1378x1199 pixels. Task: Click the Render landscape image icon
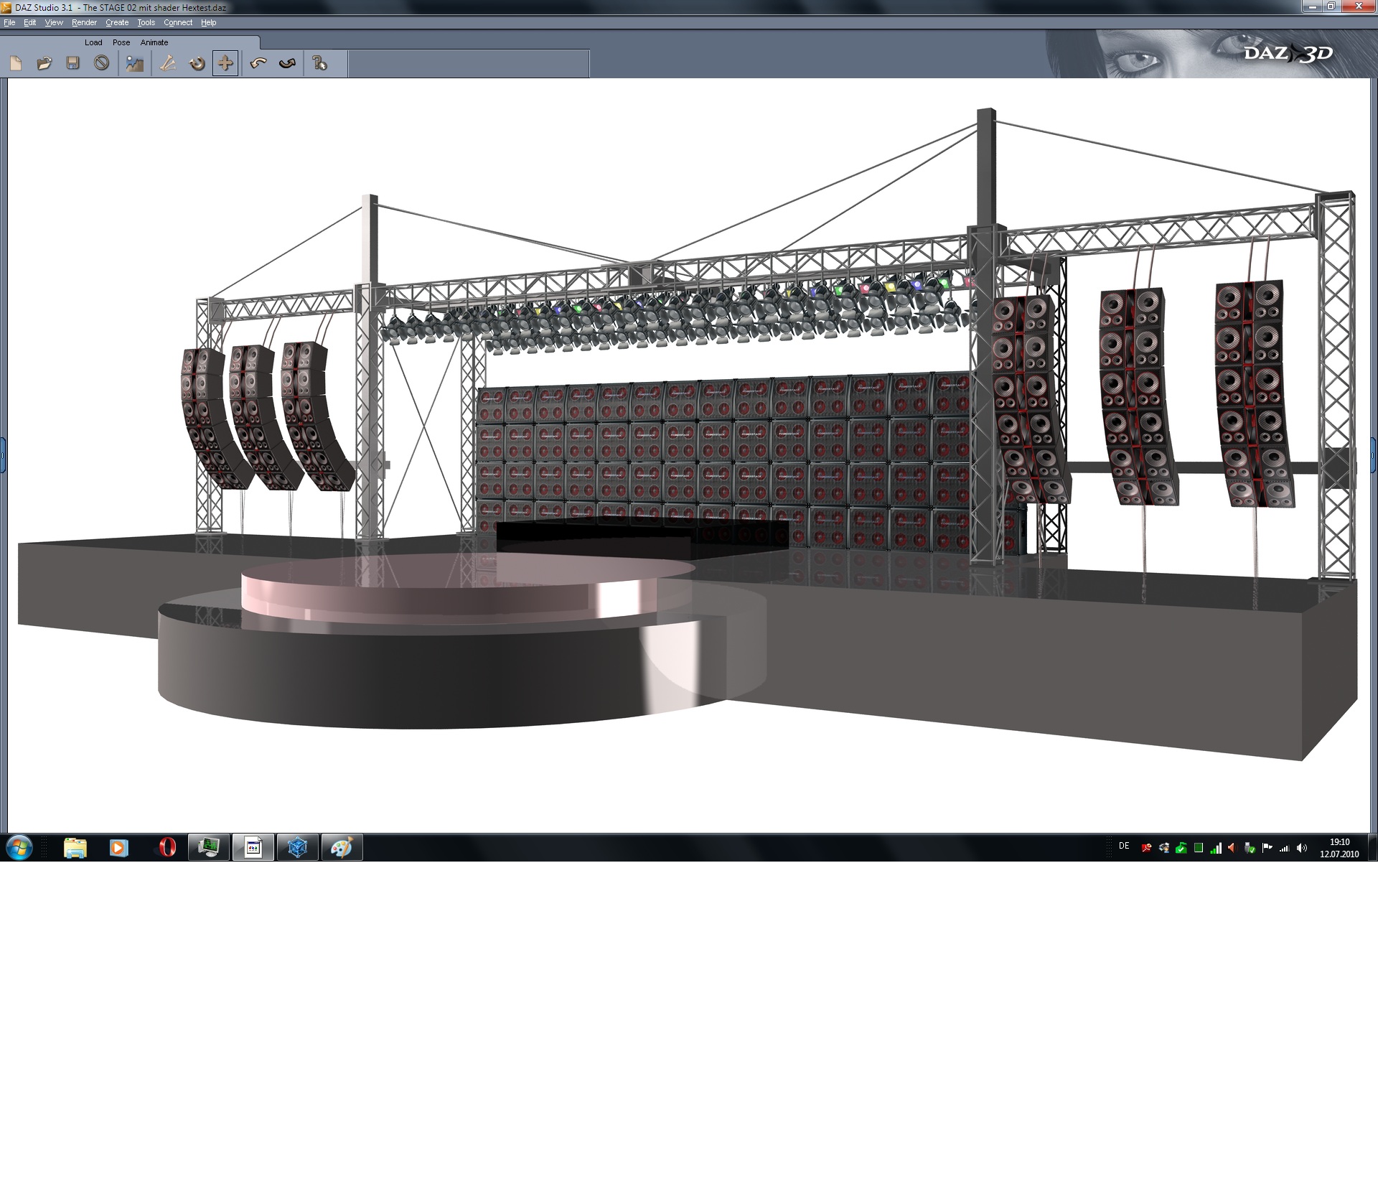135,63
